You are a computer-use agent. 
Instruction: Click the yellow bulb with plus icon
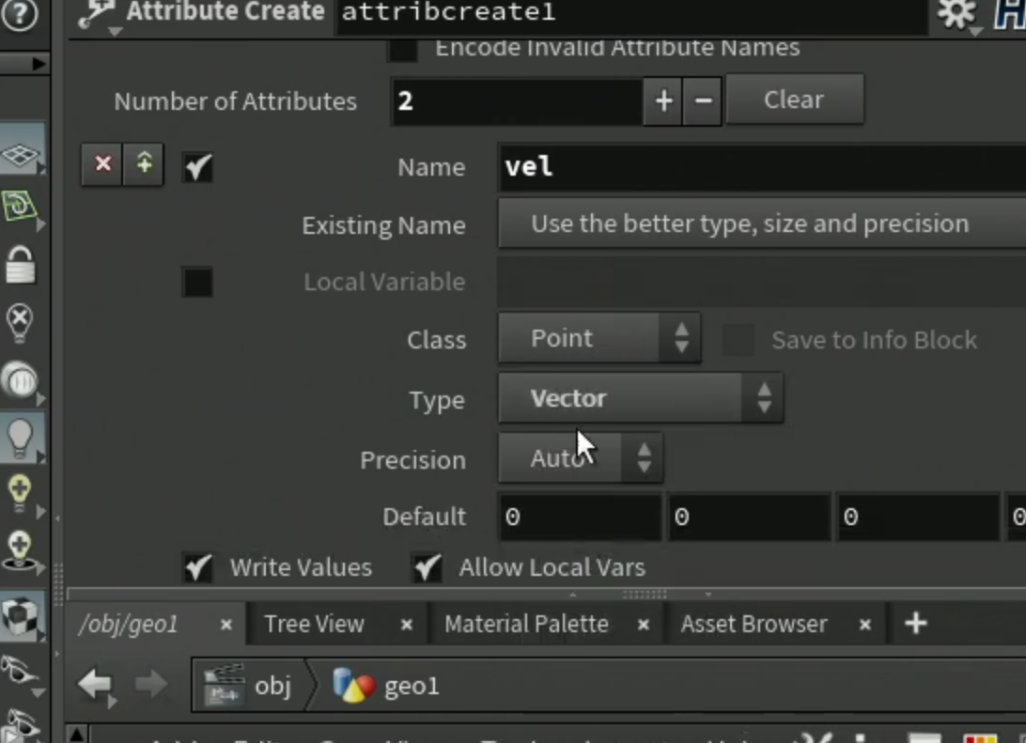click(x=20, y=493)
